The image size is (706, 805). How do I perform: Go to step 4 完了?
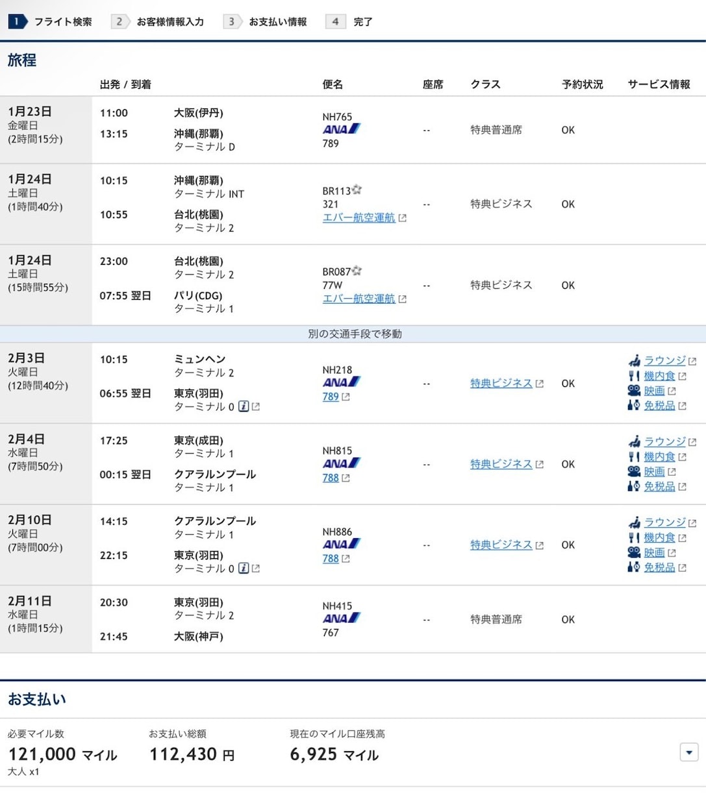pos(349,21)
